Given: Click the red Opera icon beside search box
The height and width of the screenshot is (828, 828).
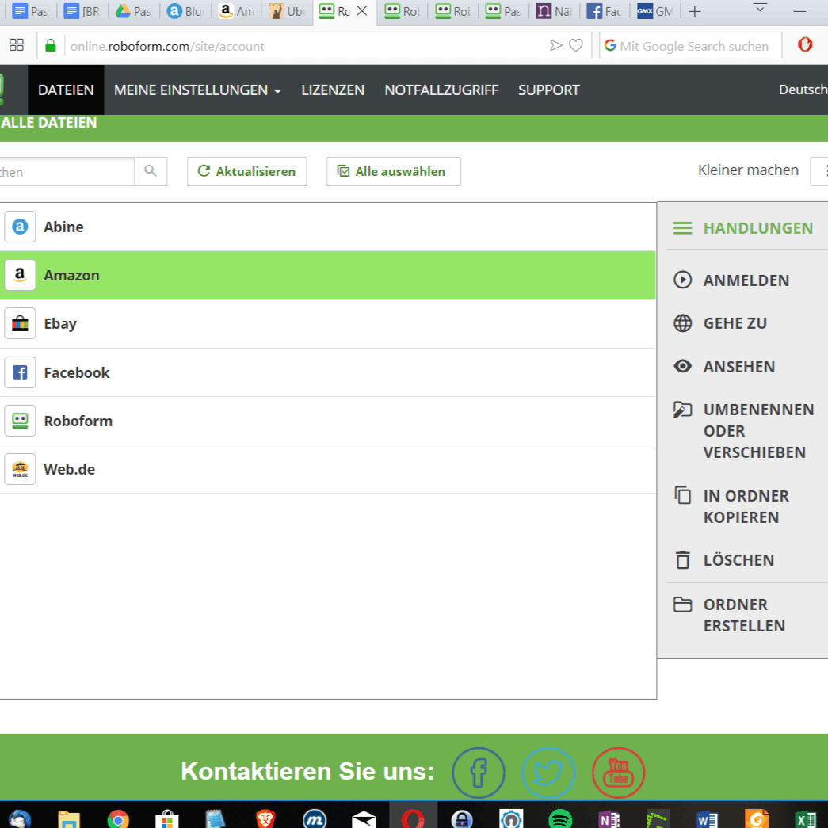Looking at the screenshot, I should (x=805, y=45).
